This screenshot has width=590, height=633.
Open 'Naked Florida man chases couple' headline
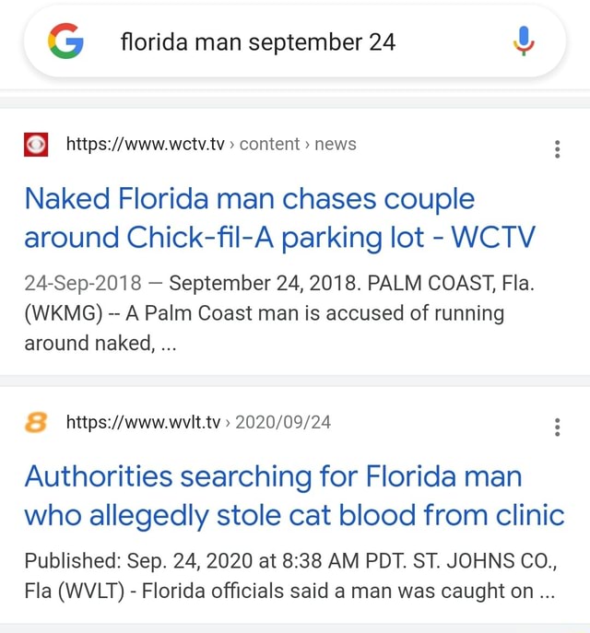[x=250, y=199]
